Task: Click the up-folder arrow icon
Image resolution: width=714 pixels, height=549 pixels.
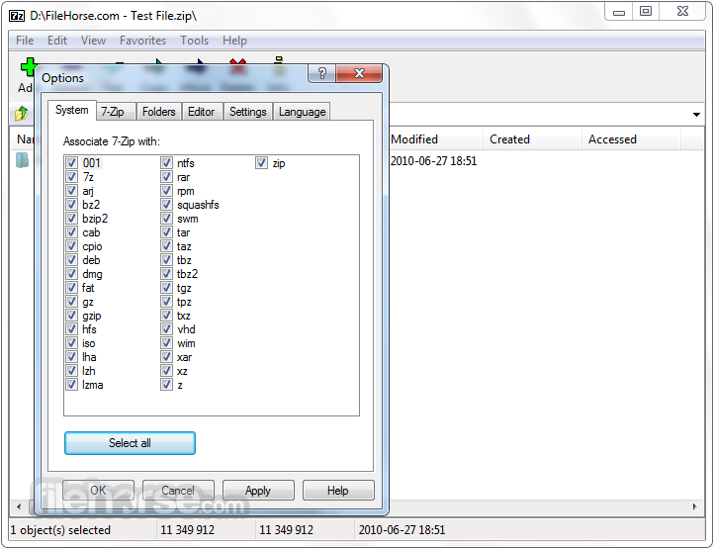Action: pos(21,114)
